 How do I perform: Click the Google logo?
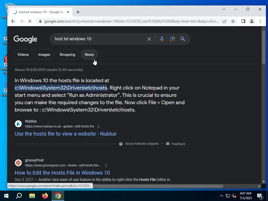pos(25,39)
